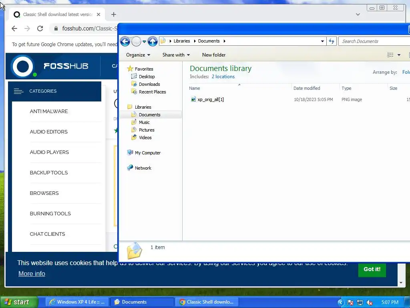Close the Classic Shell download tab
Viewport: 410px width, 308px height.
pos(98,14)
